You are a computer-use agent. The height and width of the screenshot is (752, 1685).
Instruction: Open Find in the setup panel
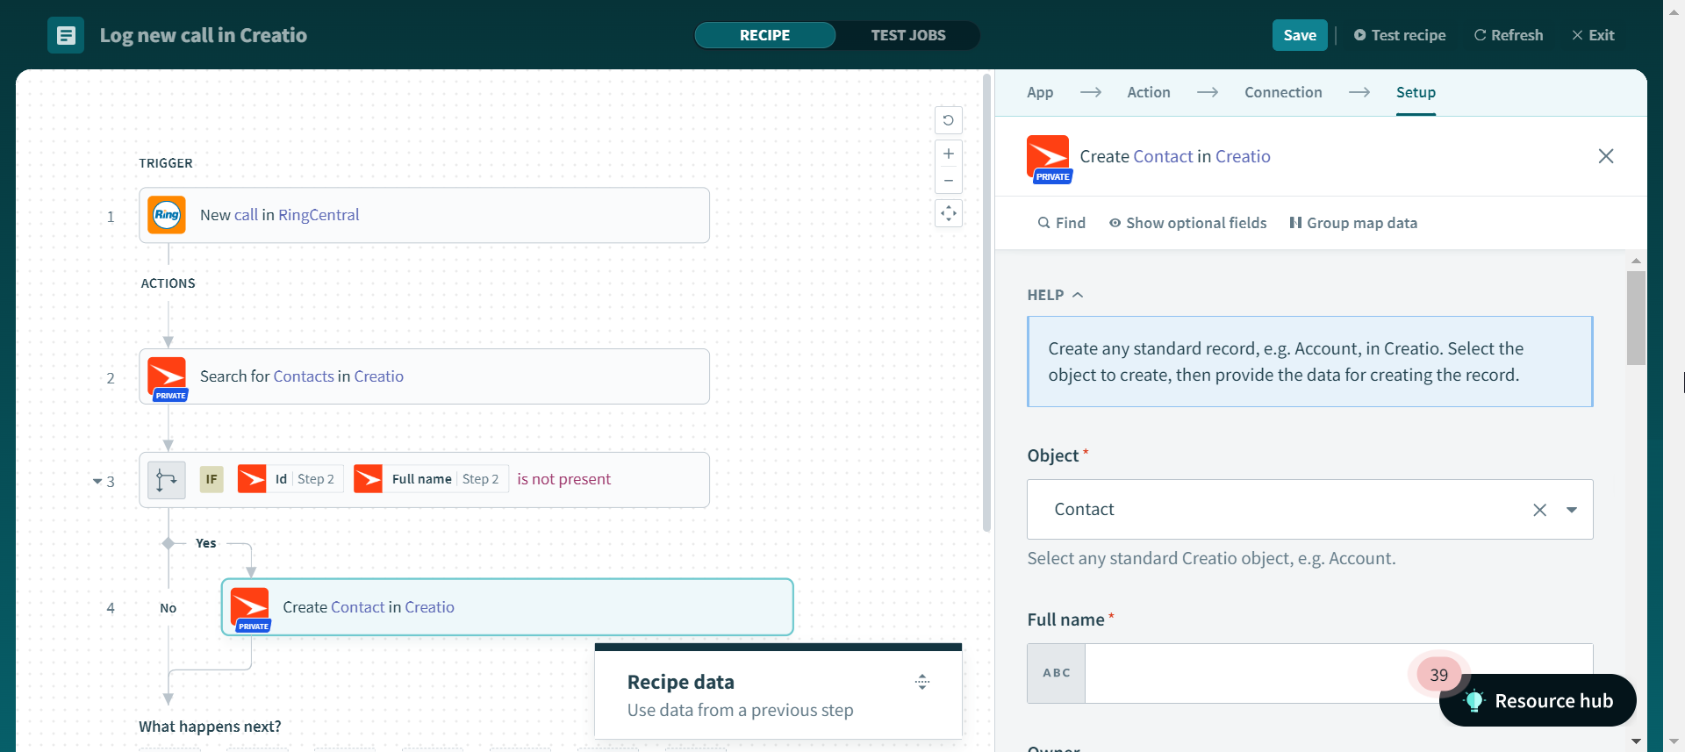[1062, 223]
